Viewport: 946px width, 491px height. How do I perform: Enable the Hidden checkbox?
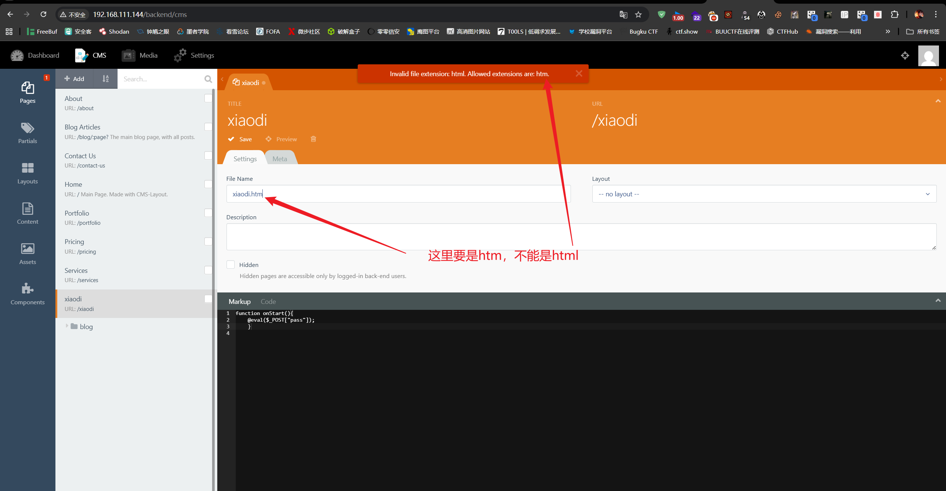pos(231,265)
